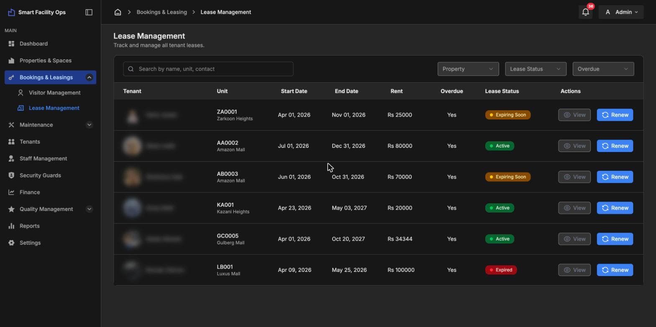Renew lease for unit AB0003

pos(615,177)
